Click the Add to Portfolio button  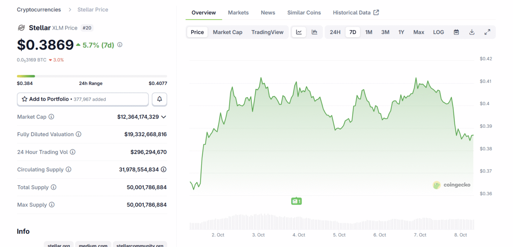[x=83, y=99]
